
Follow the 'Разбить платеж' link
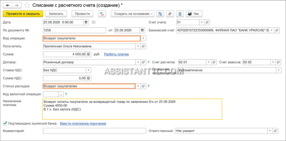(x=116, y=54)
